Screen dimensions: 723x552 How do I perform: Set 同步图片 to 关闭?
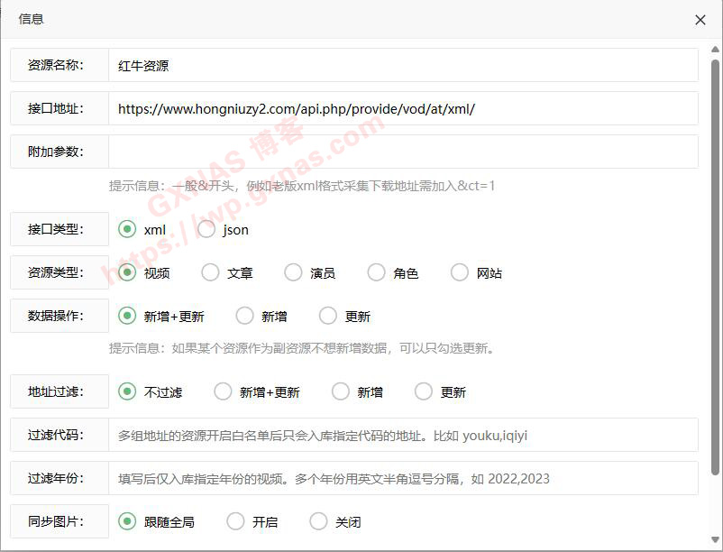(319, 521)
